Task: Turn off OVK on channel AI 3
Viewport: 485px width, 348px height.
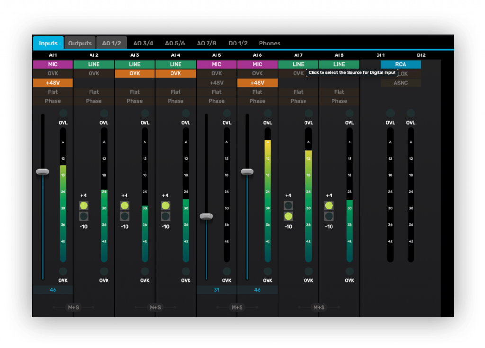Action: coord(135,73)
